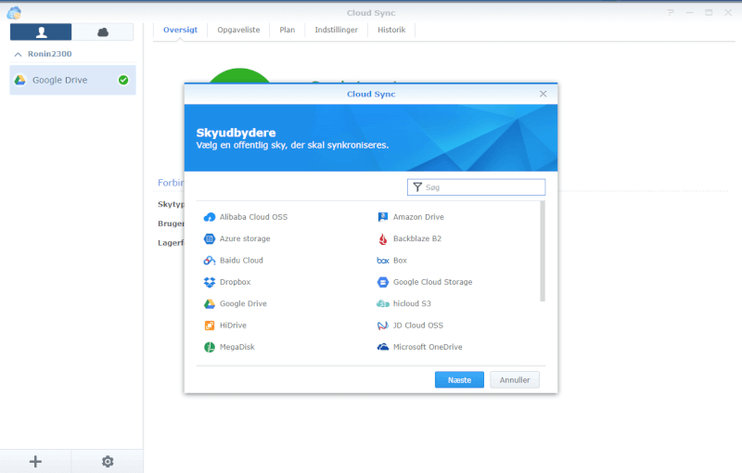Close the Cloud Sync provider dialog
This screenshot has height=473, width=742.
[544, 94]
